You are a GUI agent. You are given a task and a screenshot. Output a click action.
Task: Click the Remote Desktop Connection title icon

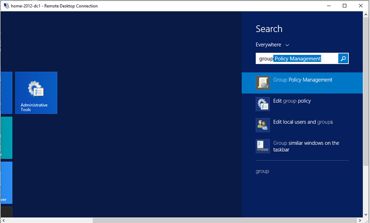click(x=7, y=6)
